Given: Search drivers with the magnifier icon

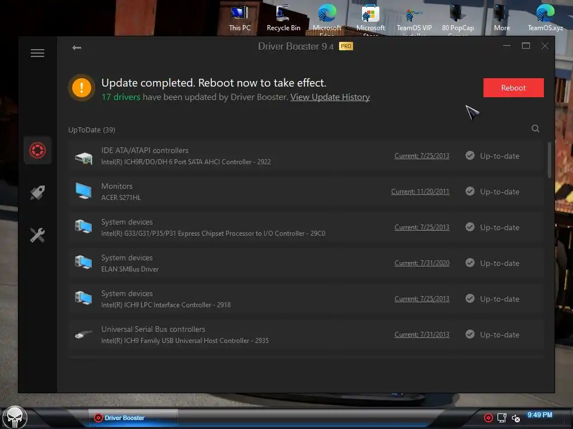Looking at the screenshot, I should 536,128.
